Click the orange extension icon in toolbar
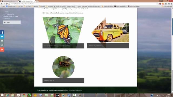Screen dimensions: 173x97 pos(163,4)
